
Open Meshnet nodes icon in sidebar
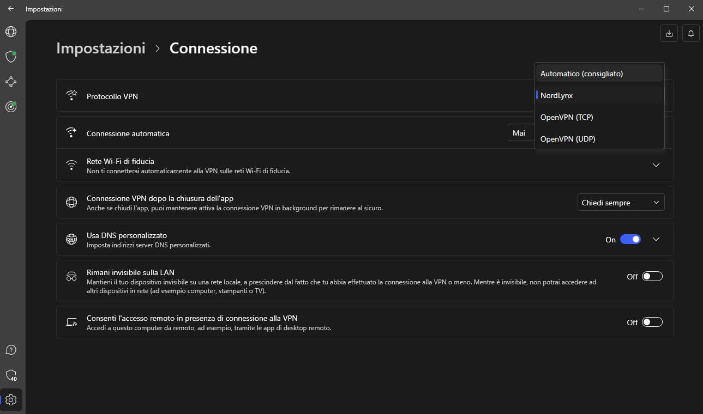tap(11, 82)
